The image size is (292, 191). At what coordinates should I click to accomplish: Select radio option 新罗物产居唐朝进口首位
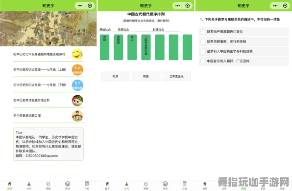(243, 32)
